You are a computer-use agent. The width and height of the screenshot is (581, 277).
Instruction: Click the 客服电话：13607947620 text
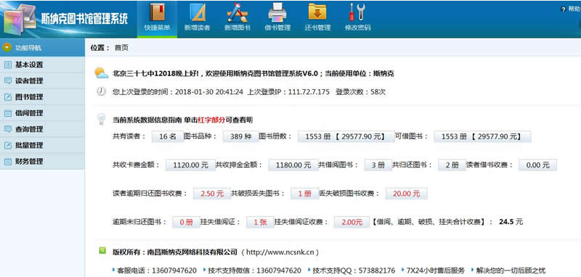[x=157, y=270]
